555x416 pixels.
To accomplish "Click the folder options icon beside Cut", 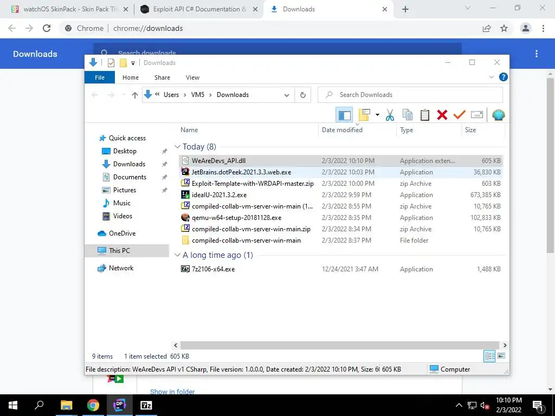I will (x=364, y=115).
